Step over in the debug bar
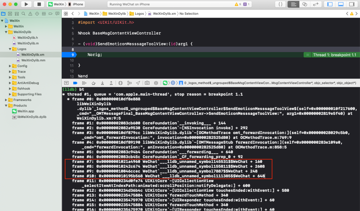The height and width of the screenshot is (211, 360). [x=93, y=83]
